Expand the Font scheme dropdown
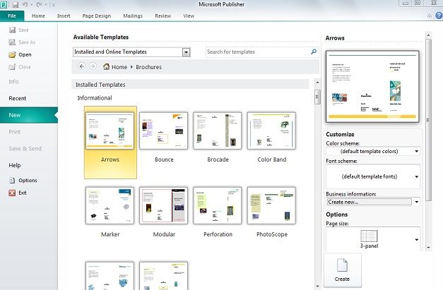Viewport: 443px width, 290px height. (x=416, y=176)
